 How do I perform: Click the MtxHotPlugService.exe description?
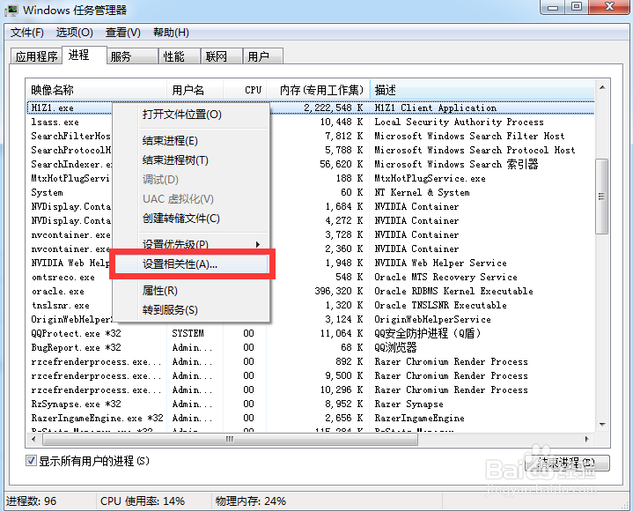[x=430, y=179]
